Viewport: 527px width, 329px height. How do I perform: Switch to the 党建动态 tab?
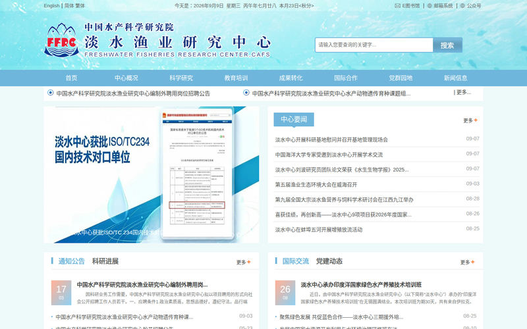pyautogui.click(x=329, y=261)
